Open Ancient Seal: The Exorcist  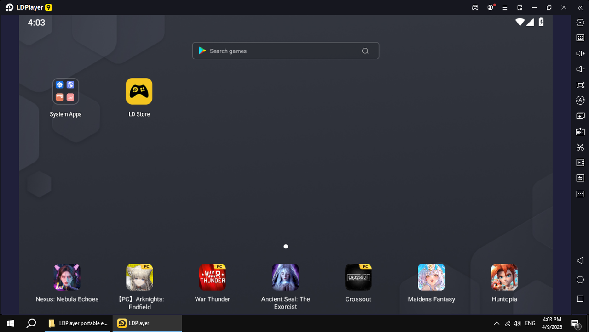click(285, 277)
